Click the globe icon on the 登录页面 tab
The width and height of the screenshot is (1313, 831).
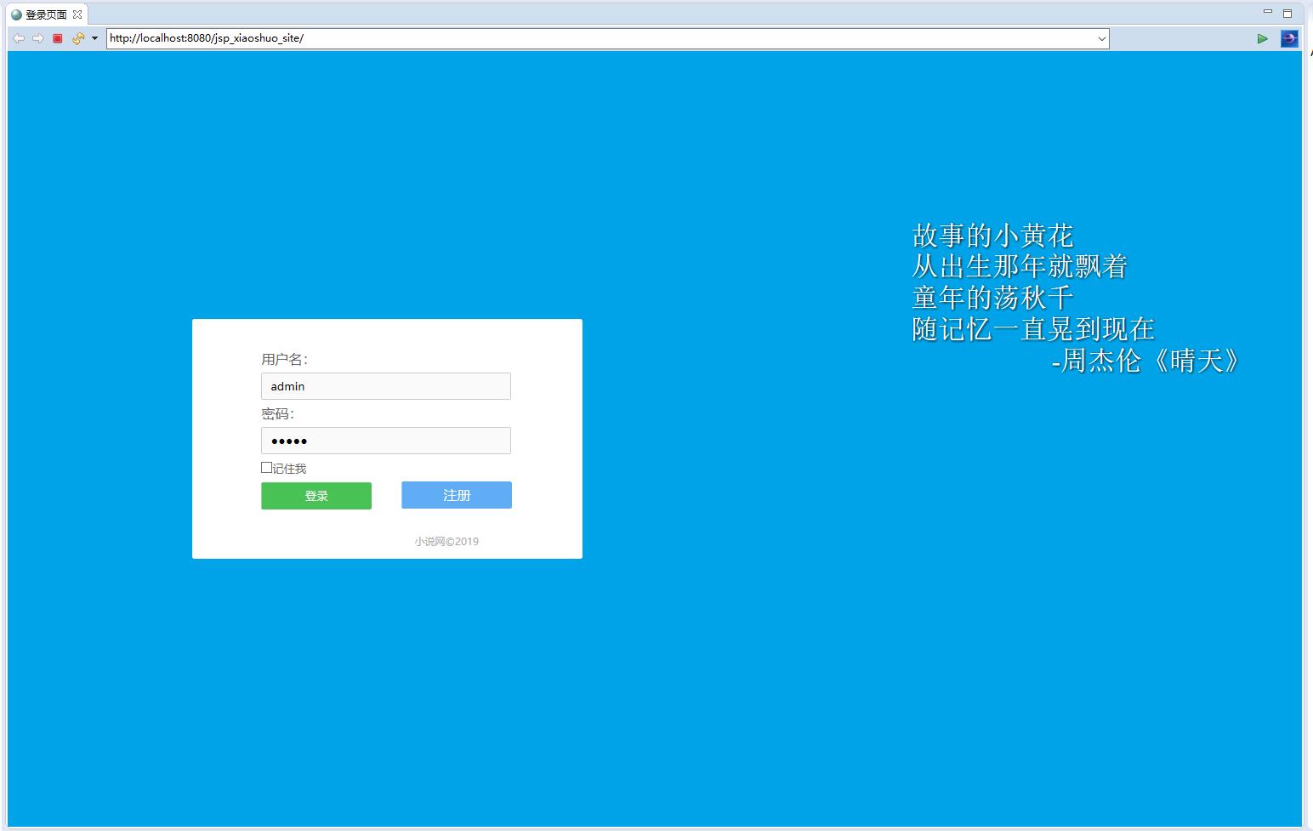click(15, 14)
